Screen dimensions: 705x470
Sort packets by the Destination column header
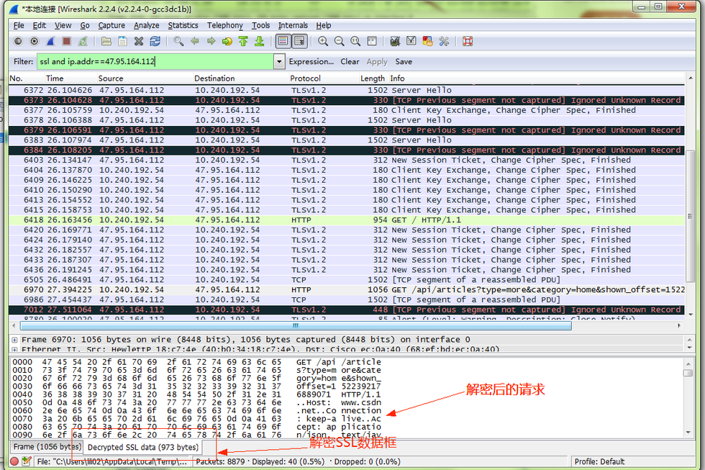click(x=214, y=78)
